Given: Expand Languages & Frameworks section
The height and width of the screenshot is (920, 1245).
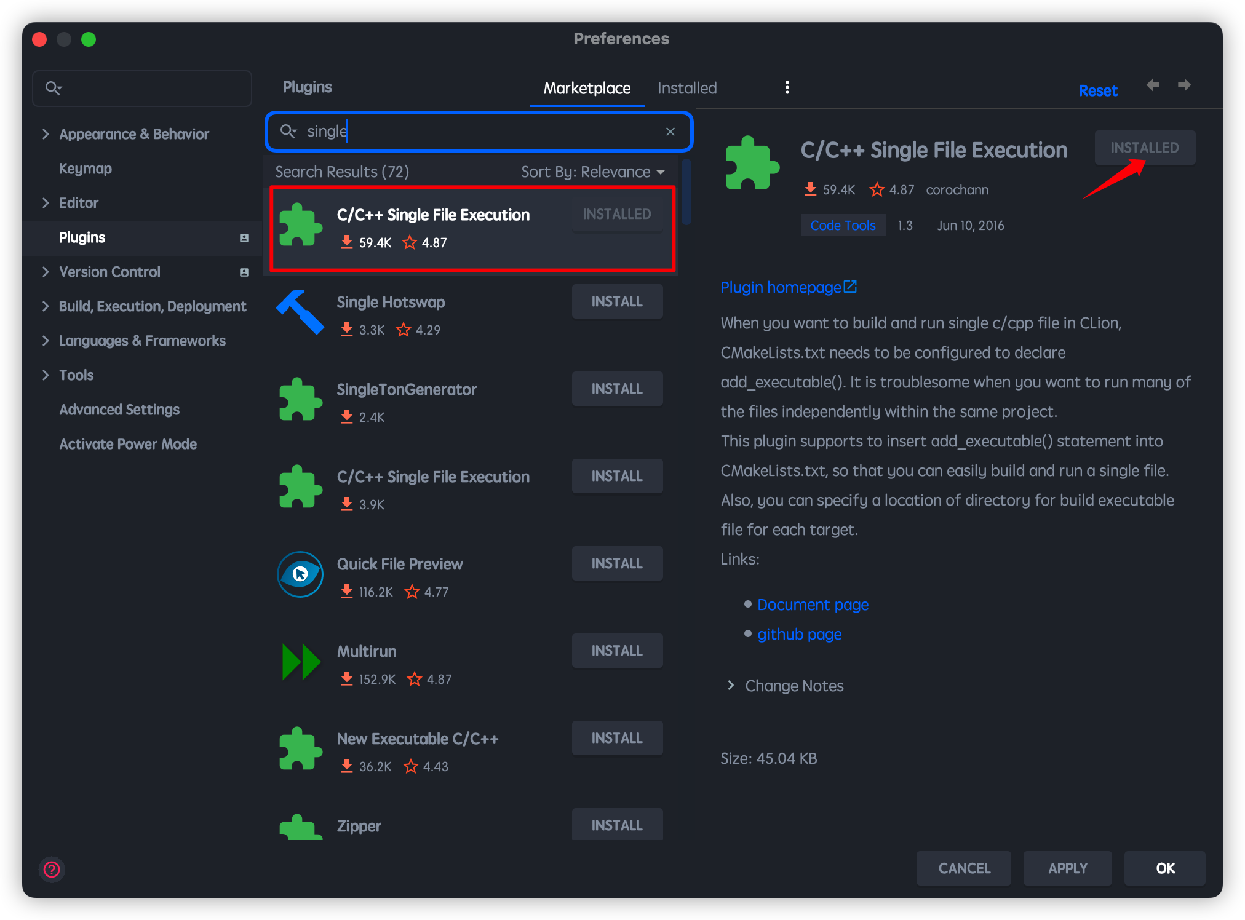Looking at the screenshot, I should [46, 341].
